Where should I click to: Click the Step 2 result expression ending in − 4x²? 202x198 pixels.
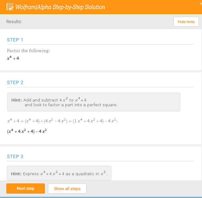click(27, 132)
